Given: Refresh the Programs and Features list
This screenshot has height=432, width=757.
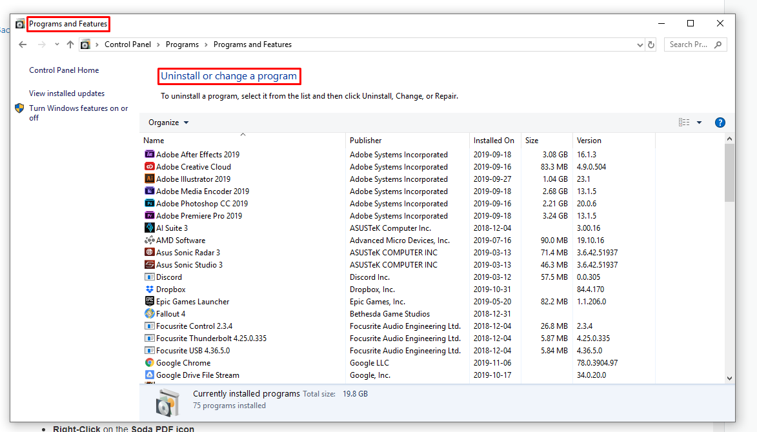Looking at the screenshot, I should (x=651, y=44).
